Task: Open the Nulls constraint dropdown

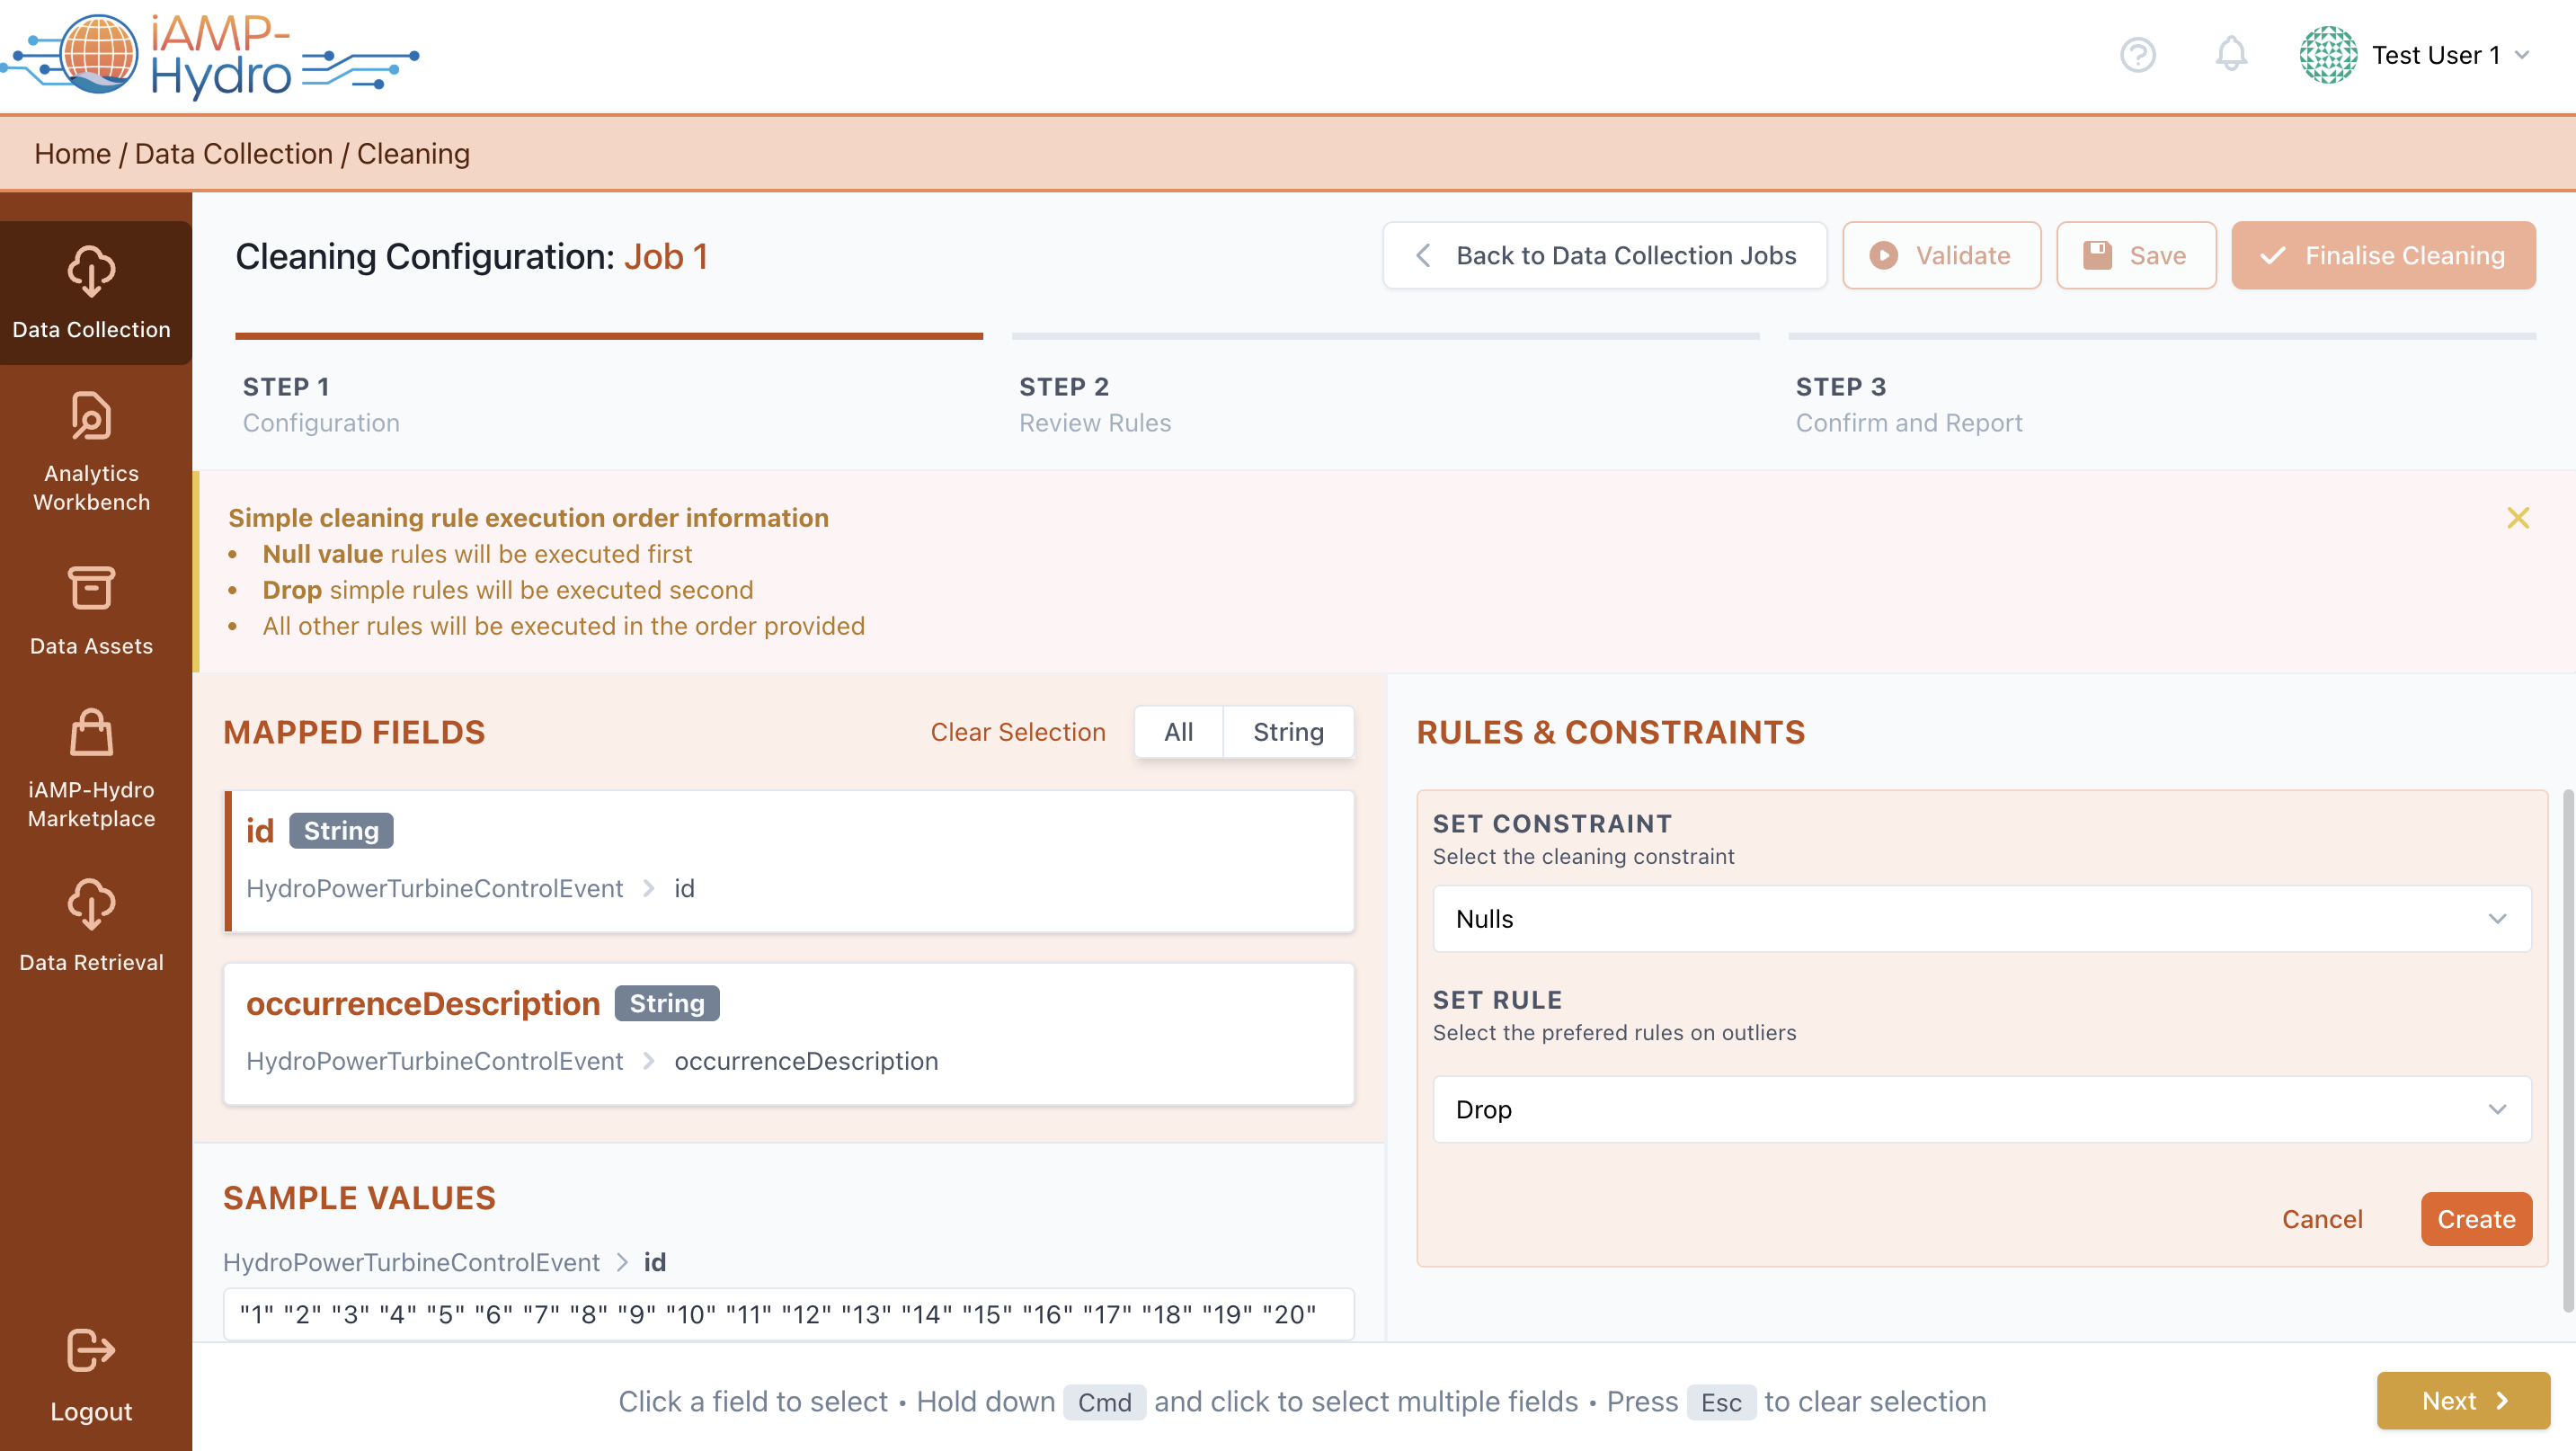Action: click(x=1981, y=919)
